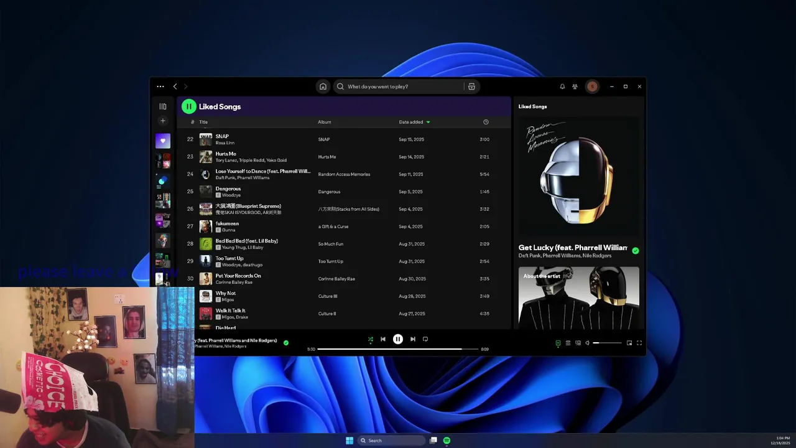Image resolution: width=796 pixels, height=448 pixels.
Task: Open Connect to a device icon
Action: tap(578, 343)
